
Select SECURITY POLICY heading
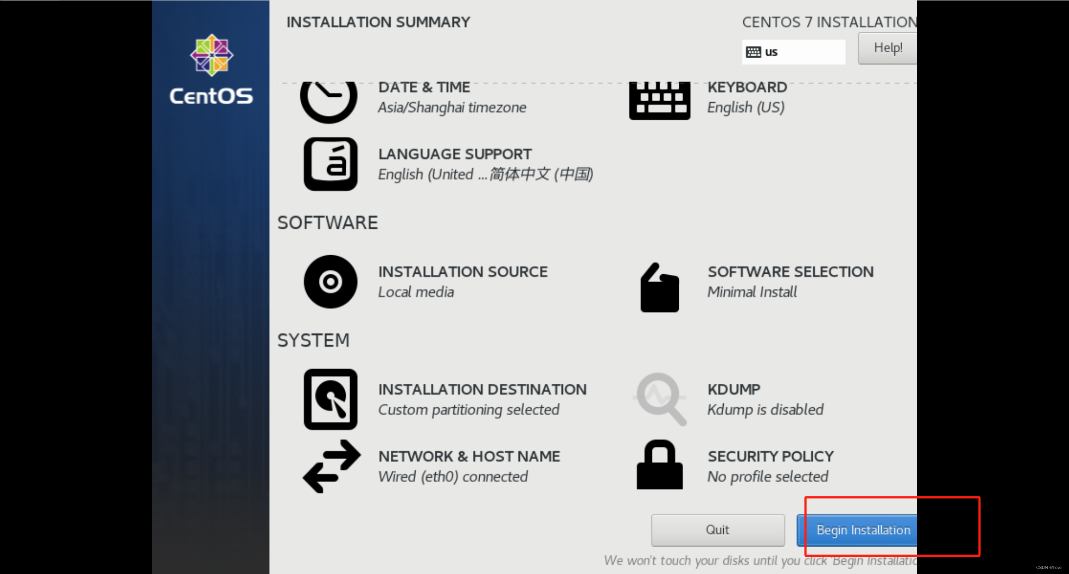(x=771, y=456)
